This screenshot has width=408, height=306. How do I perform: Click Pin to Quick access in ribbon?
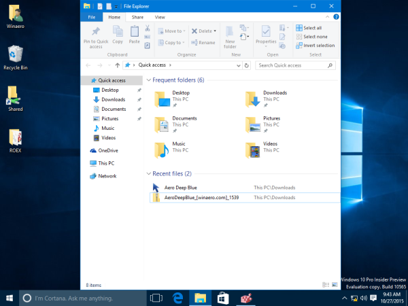(96, 37)
